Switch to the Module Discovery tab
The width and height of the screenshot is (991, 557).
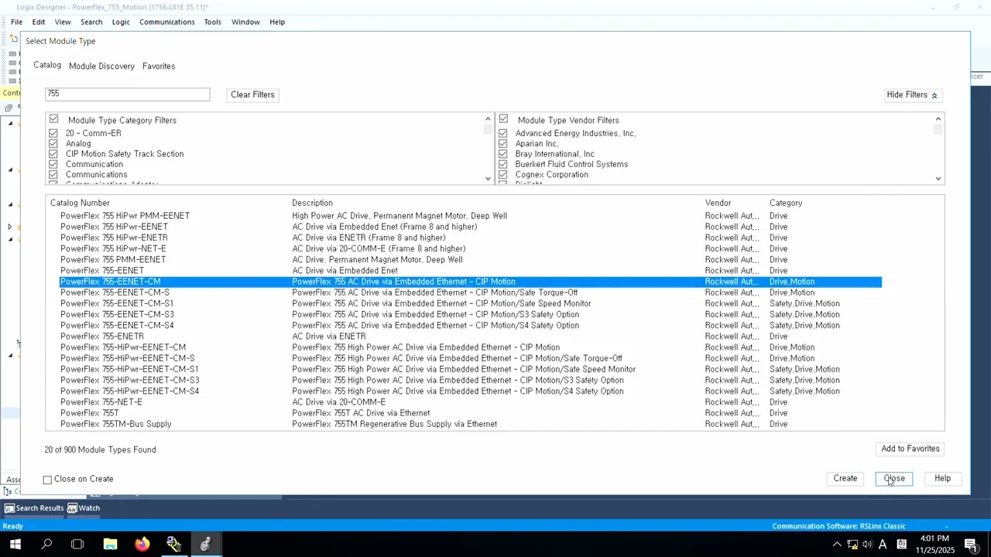(x=101, y=67)
